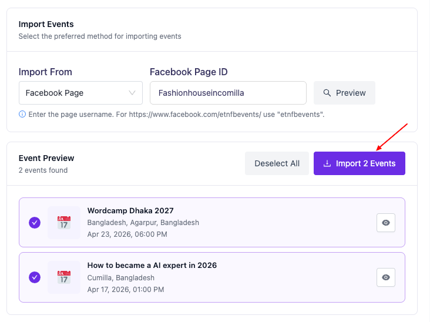Focus the Facebook Page ID input field
430x322 pixels.
[228, 93]
